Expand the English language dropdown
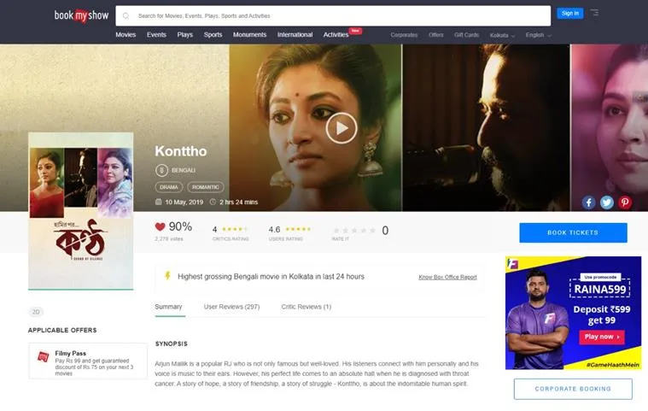Image resolution: width=648 pixels, height=411 pixels. [x=538, y=35]
